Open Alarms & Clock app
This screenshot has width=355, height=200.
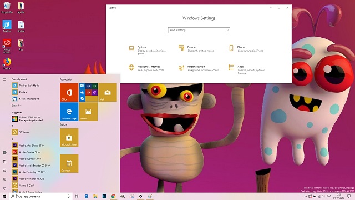click(x=23, y=186)
